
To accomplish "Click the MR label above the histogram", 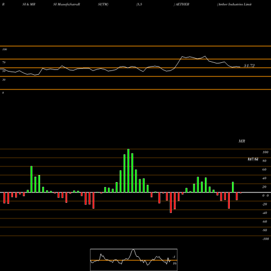I will pos(242,141).
